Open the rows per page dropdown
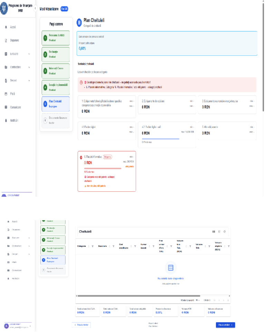265x332 pixels. 197,300
